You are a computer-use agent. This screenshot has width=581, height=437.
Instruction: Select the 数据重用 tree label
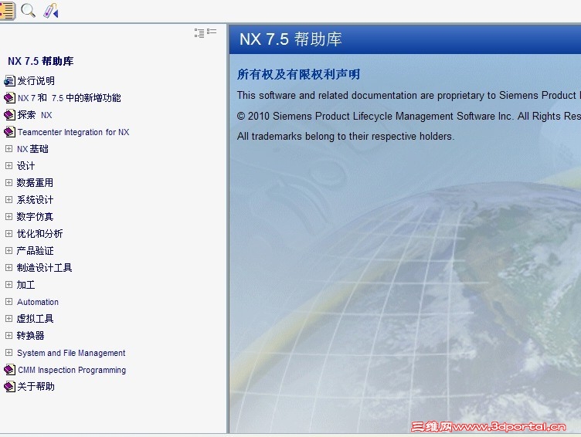(35, 182)
